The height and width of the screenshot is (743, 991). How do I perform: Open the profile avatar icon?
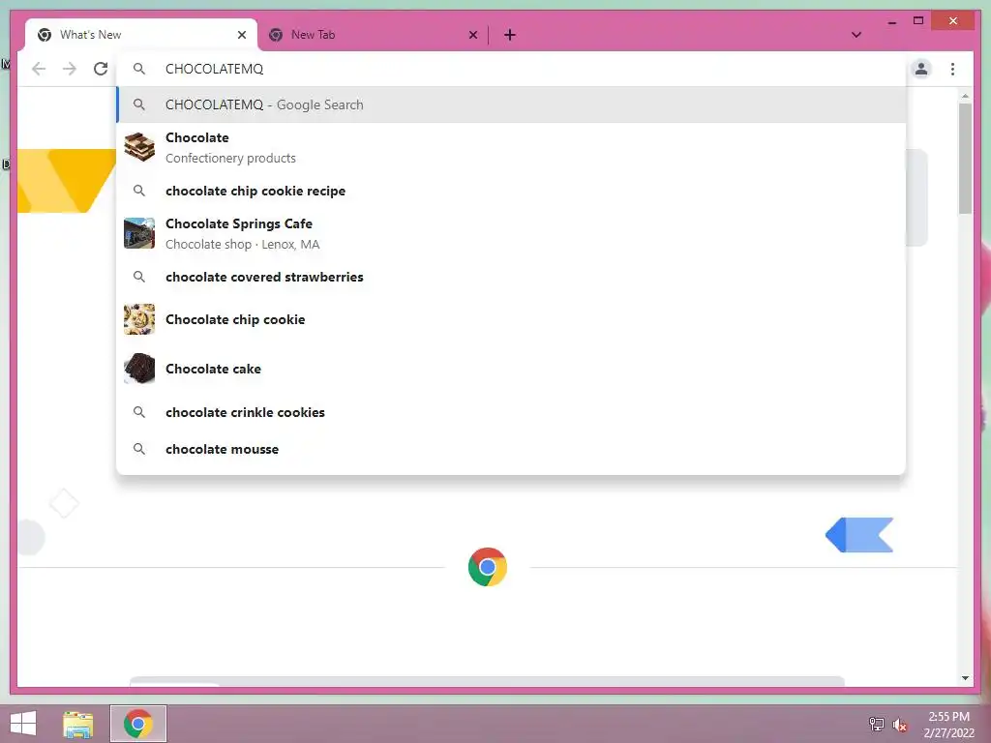tap(921, 69)
